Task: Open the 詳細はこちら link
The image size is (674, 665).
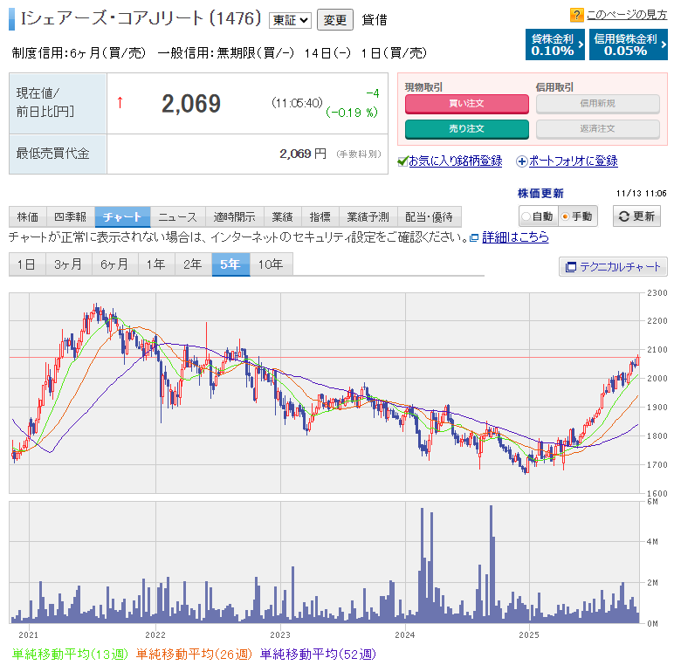Action: click(x=515, y=237)
